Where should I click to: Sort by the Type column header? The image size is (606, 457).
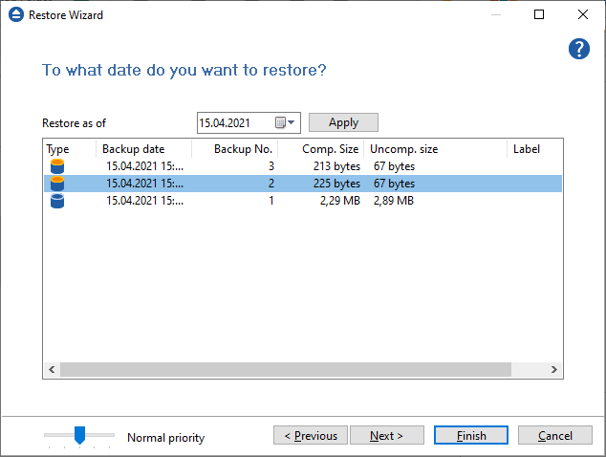tap(69, 149)
